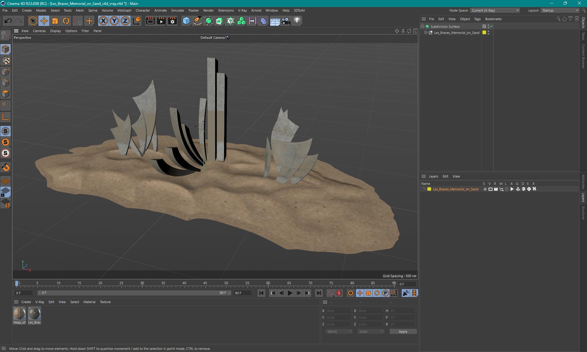Toggle layer visibility eye for Les_Braves_Memorial_on_Sand
587x352 pixels.
[490, 189]
